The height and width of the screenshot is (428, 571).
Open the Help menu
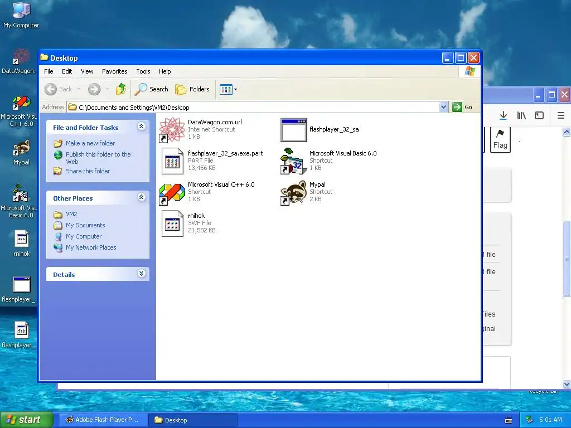click(164, 71)
